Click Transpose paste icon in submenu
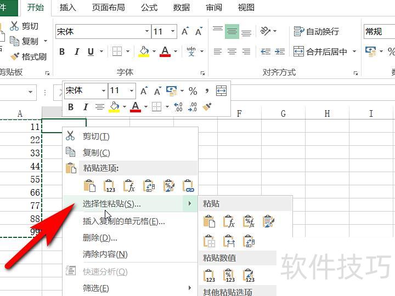 click(x=249, y=241)
